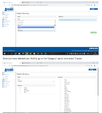
Task: Open Google Chrome from the taskbar
Action: 27,54
